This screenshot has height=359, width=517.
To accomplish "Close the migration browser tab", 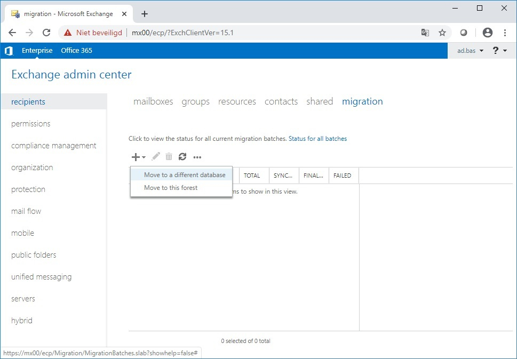I will [x=124, y=14].
